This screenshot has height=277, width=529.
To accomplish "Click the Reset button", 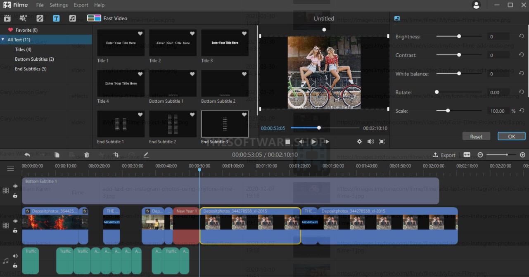I will coord(476,136).
